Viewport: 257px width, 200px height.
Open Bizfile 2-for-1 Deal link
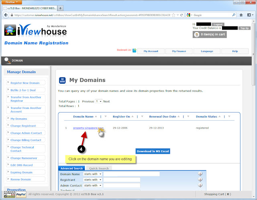23,90
